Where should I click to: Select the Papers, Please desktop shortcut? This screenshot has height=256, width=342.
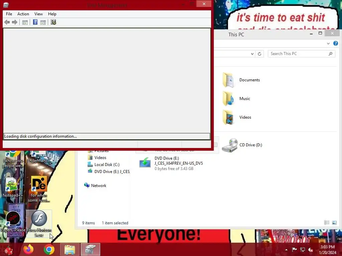click(13, 222)
